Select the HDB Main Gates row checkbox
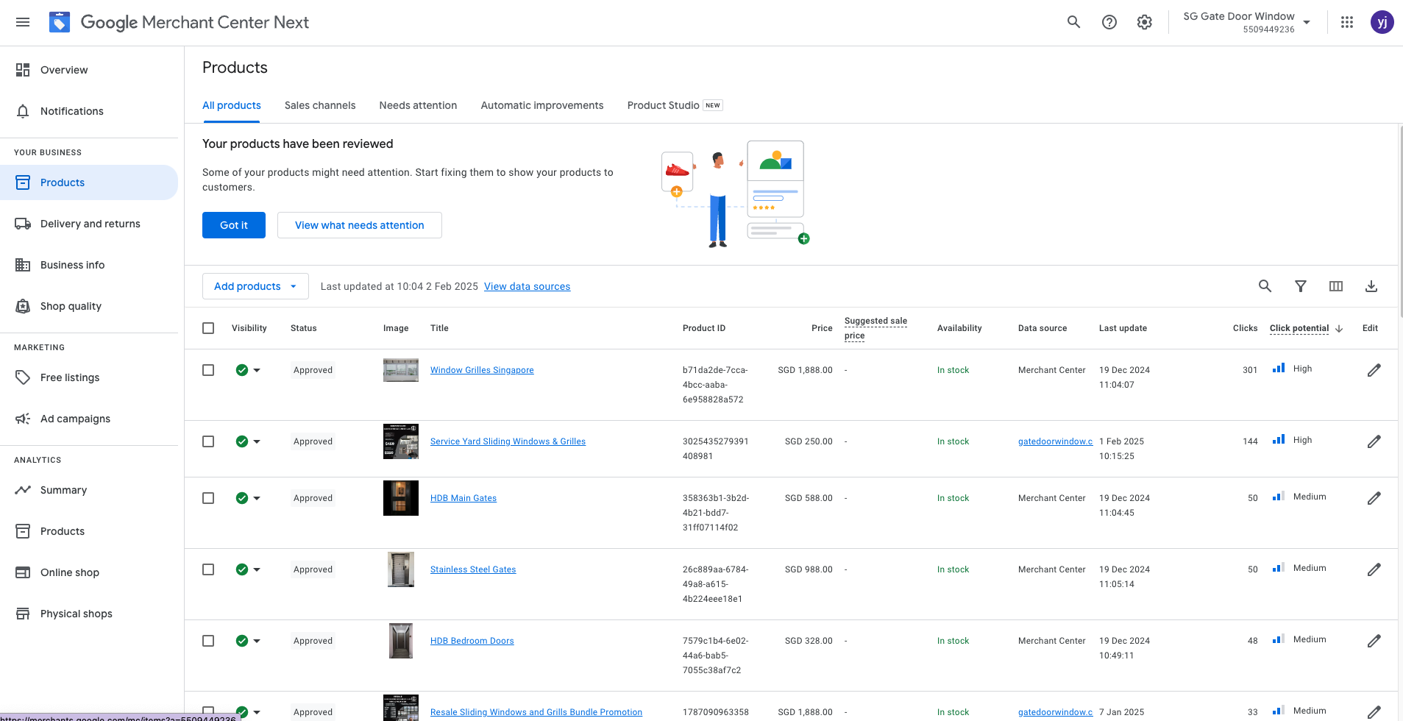1403x721 pixels. pos(208,498)
